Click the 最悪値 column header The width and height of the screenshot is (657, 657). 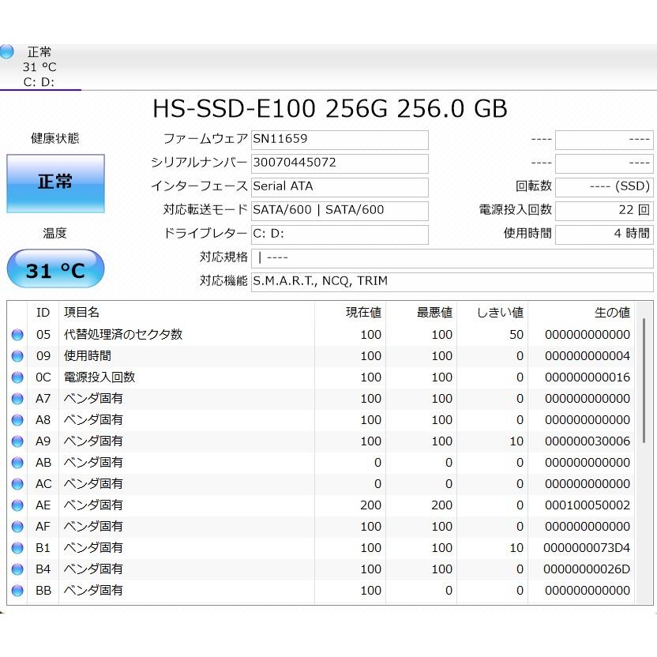(x=422, y=313)
